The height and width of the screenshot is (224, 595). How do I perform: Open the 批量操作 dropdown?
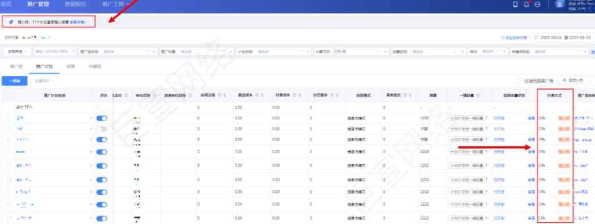coord(45,81)
